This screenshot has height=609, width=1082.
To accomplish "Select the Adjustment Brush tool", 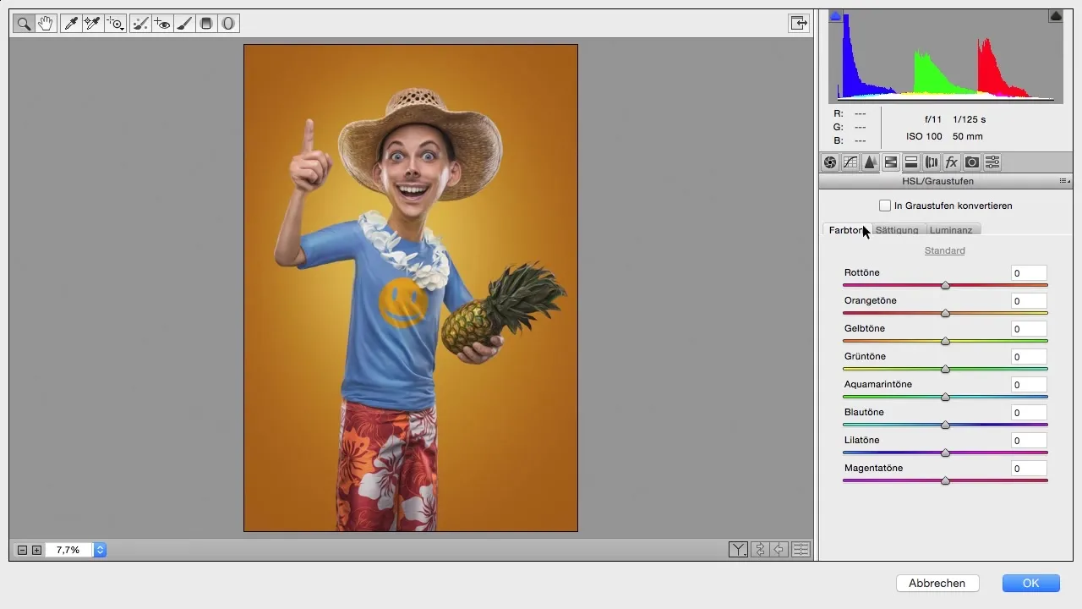I will pos(184,24).
